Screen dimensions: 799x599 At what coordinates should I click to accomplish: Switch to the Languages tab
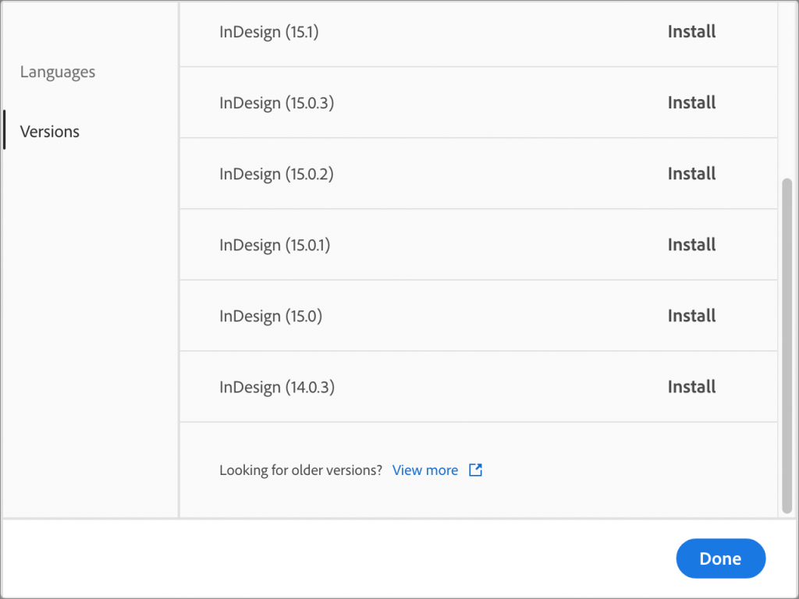click(58, 72)
